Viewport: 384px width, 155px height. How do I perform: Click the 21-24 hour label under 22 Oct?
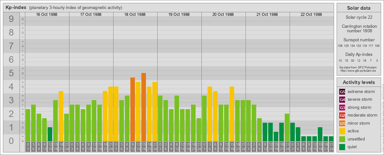(331, 147)
